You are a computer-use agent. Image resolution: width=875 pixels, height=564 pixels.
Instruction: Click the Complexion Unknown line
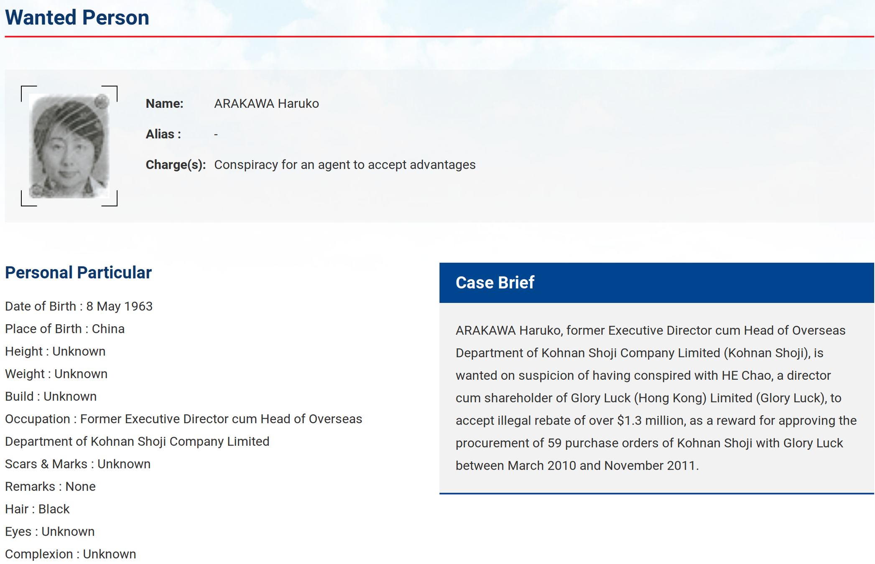(70, 554)
